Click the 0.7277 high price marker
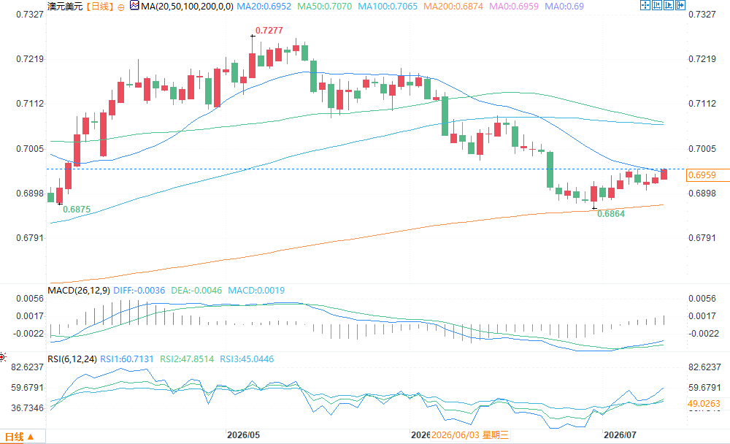730x444 pixels. click(x=269, y=30)
